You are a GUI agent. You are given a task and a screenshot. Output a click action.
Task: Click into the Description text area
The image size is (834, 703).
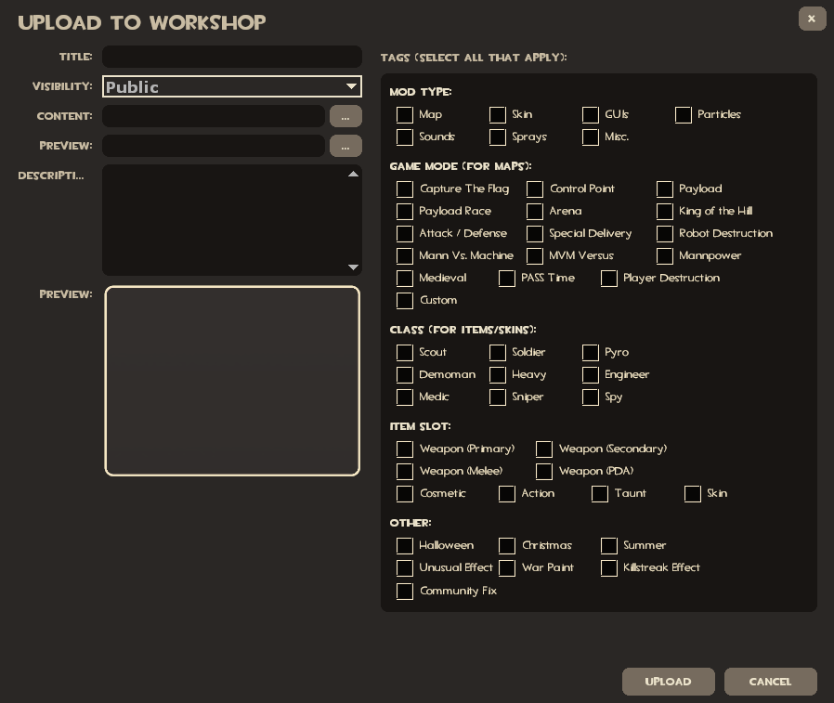pyautogui.click(x=223, y=220)
